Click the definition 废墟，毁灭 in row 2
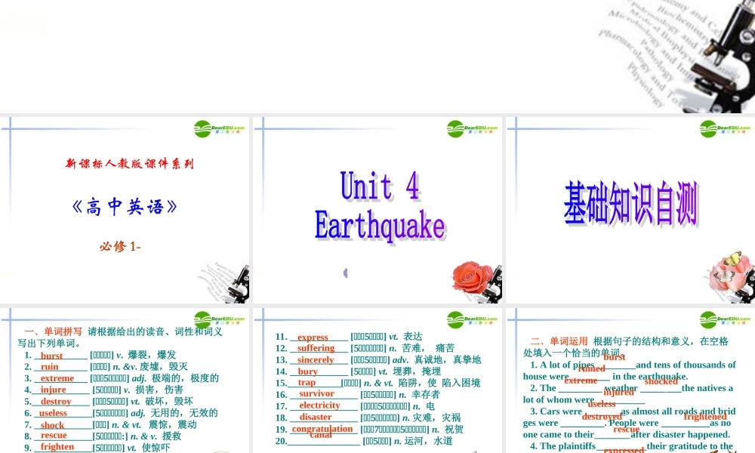Image resolution: width=755 pixels, height=453 pixels. (x=164, y=367)
